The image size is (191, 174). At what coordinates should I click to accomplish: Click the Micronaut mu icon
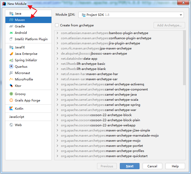point(11,73)
